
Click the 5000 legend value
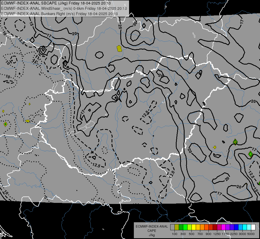tap(251, 234)
